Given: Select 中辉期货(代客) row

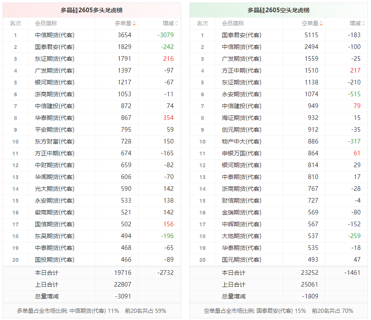Looking at the screenshot, I should pyautogui.click(x=279, y=224).
